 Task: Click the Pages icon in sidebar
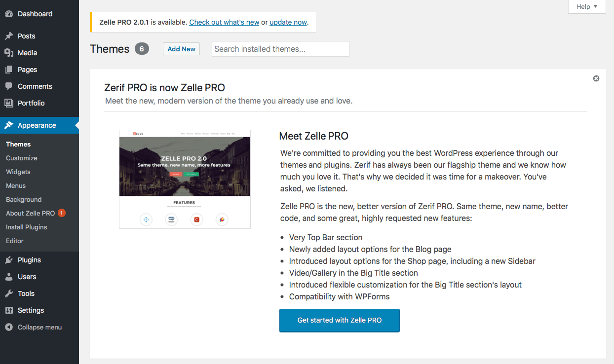[x=9, y=70]
